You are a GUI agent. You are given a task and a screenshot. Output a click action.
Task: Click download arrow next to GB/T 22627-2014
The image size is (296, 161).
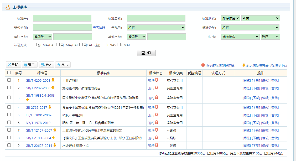55,145
